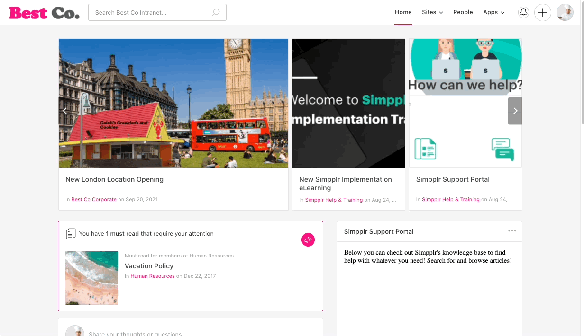
Task: Follow the Human Resources site link
Action: pyautogui.click(x=153, y=276)
